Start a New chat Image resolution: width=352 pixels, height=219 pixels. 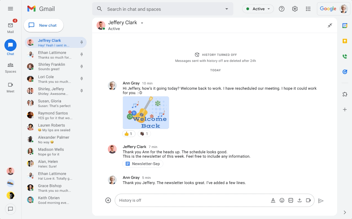[x=43, y=25]
